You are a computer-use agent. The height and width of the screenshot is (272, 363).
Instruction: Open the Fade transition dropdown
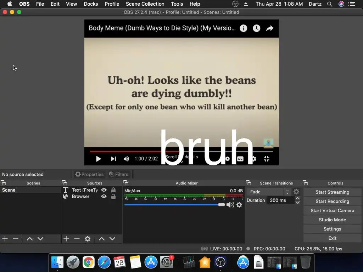269,192
